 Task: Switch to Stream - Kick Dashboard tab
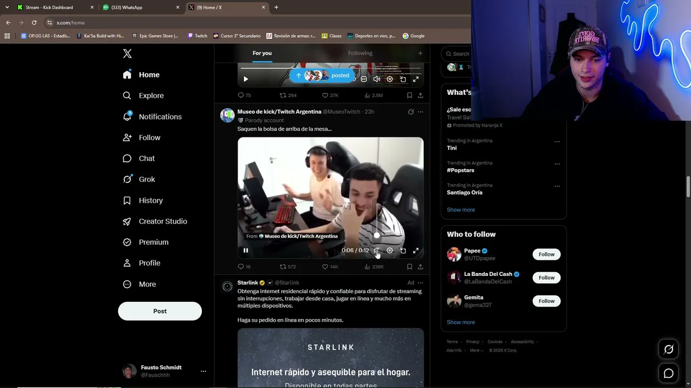(x=56, y=8)
